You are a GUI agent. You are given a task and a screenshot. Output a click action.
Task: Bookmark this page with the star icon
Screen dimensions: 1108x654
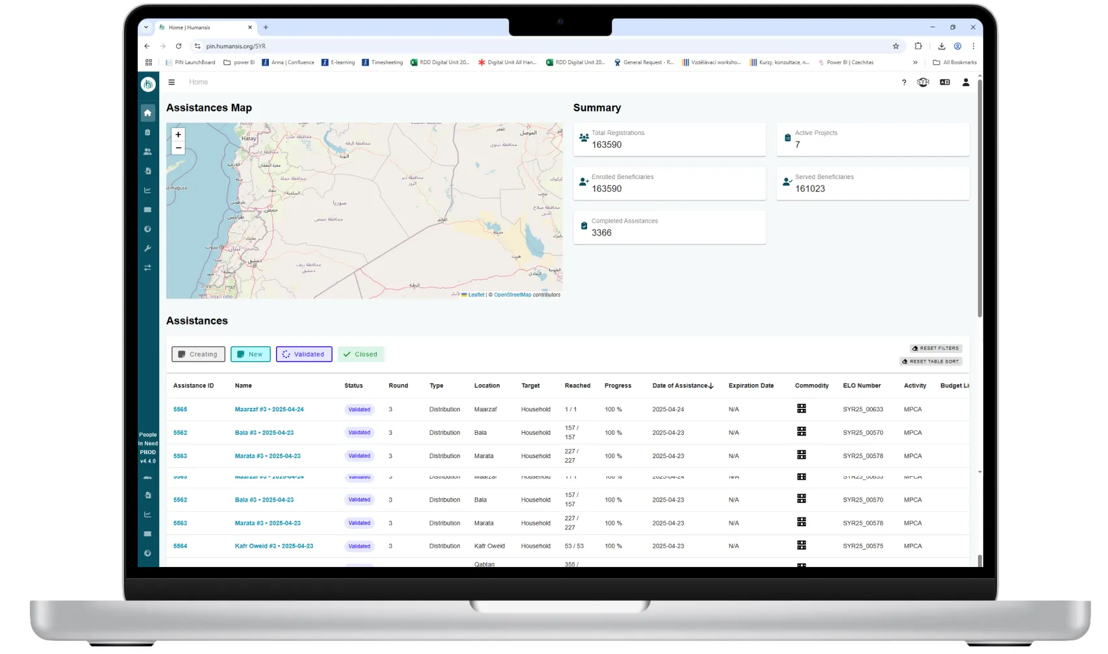click(896, 46)
